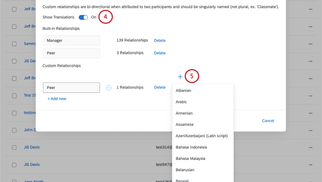Viewport: 322px width, 182px height.
Task: Click the custom Peer relationship name field
Action: [72, 88]
